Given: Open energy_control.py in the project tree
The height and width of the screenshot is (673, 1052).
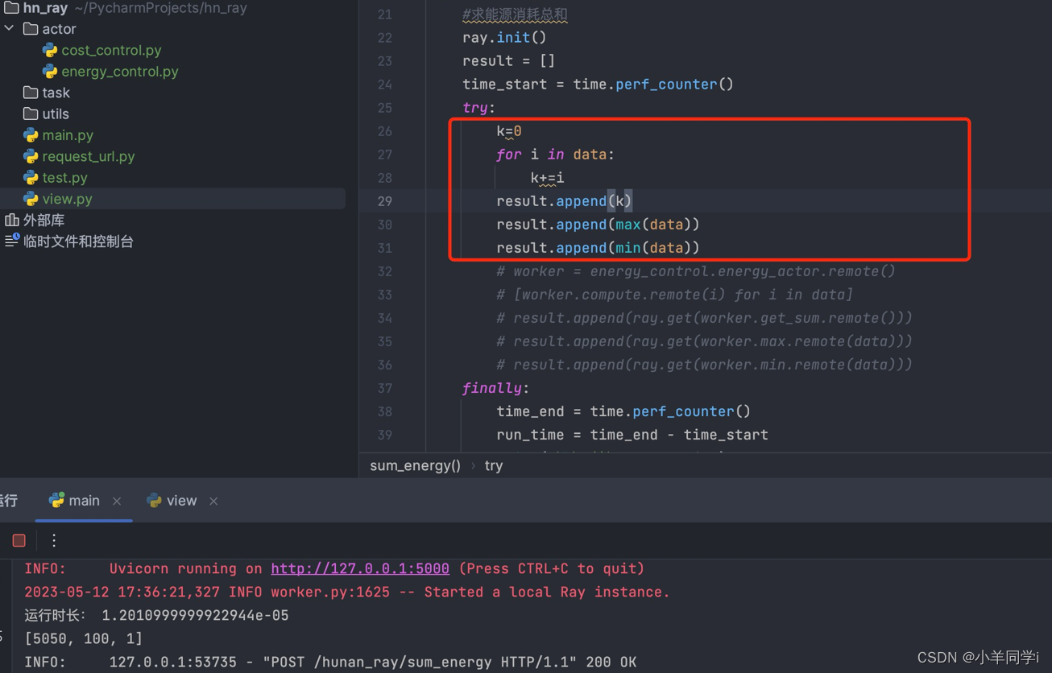Looking at the screenshot, I should point(120,72).
